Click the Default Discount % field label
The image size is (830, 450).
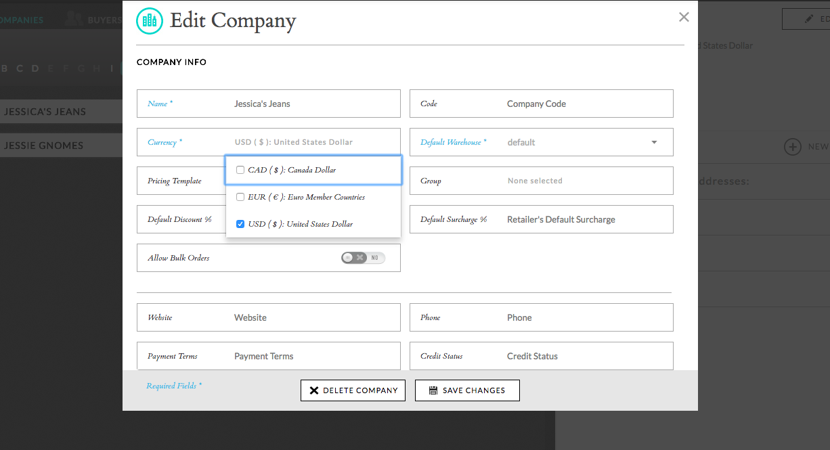coord(179,219)
